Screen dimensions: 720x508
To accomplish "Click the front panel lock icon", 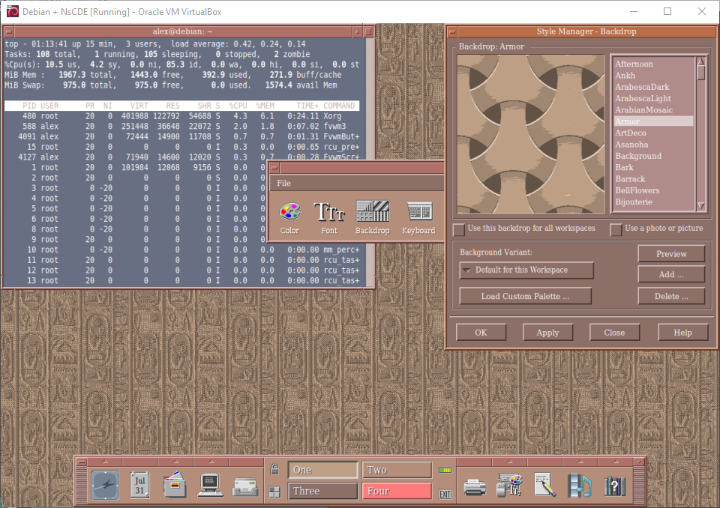I will click(x=274, y=470).
